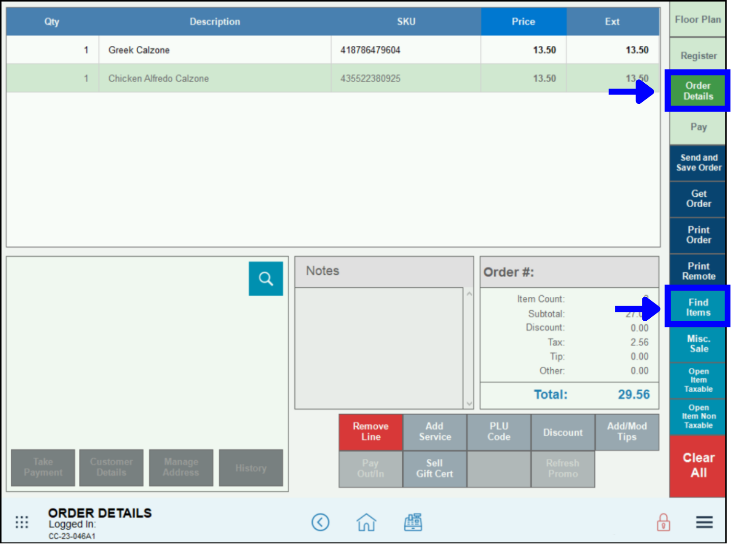The image size is (732, 545).
Task: Click the Remove Line button
Action: click(370, 432)
